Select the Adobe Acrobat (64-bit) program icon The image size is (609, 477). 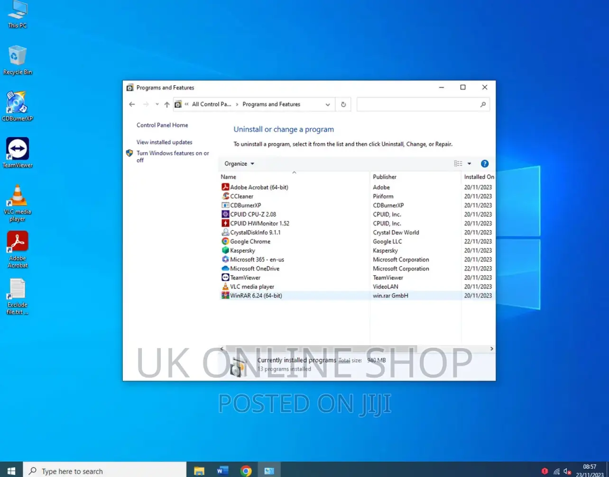pos(225,187)
